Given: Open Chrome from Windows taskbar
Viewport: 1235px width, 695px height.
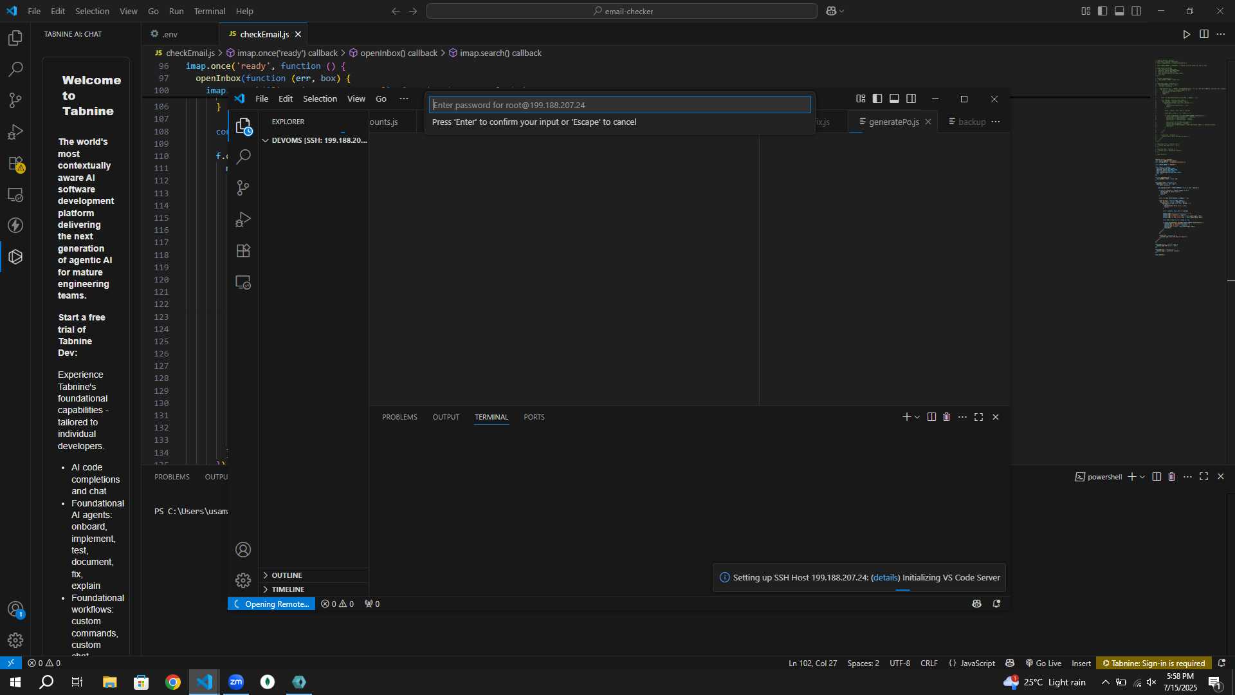Looking at the screenshot, I should [x=173, y=682].
